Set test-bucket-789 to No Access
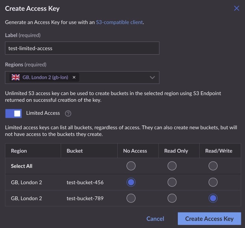The image size is (245, 228). point(131,198)
